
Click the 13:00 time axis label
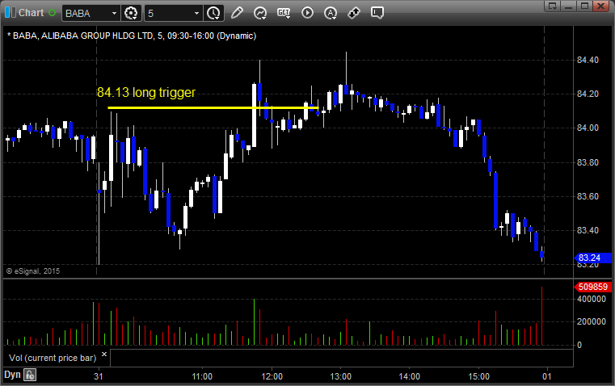340,376
